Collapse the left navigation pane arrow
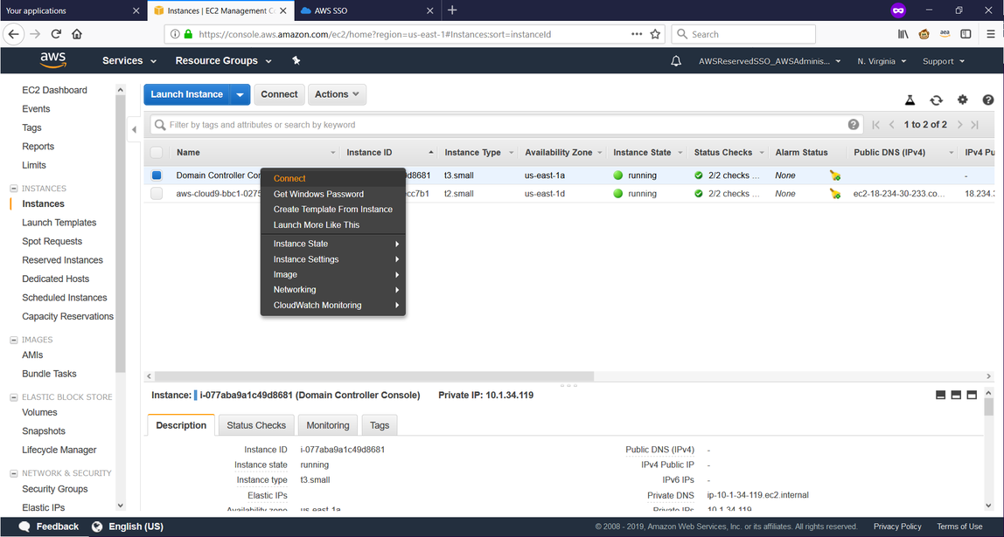Viewport: 1004px width, 537px height. pos(134,130)
